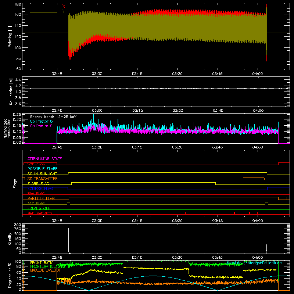Screen dimensions: 294x294
Task: Click the 180 value on Pointing axis
Action: point(18,4)
